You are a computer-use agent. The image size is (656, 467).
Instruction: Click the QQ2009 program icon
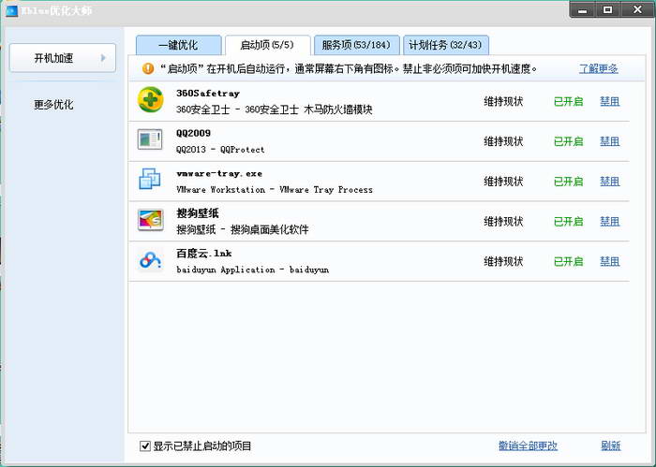click(x=150, y=139)
